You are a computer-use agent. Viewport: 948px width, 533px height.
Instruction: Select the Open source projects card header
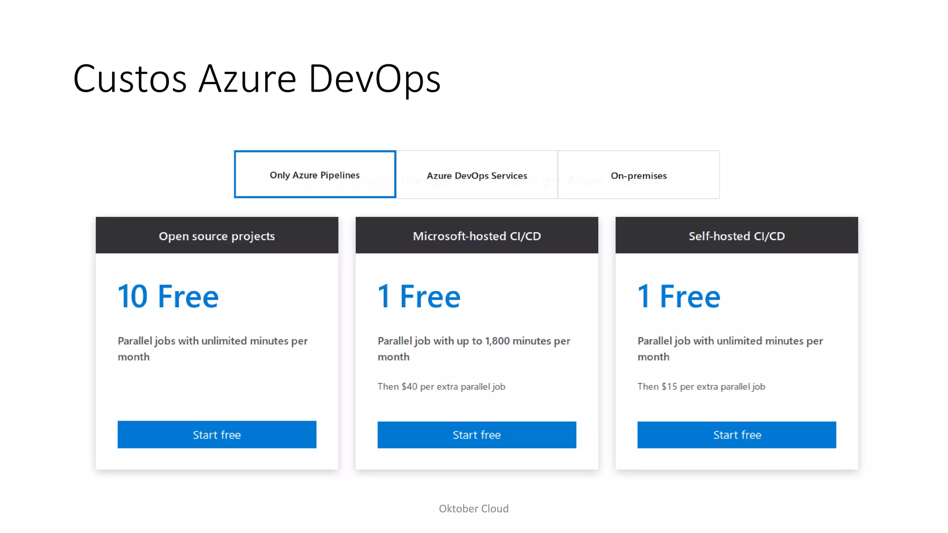pyautogui.click(x=217, y=236)
